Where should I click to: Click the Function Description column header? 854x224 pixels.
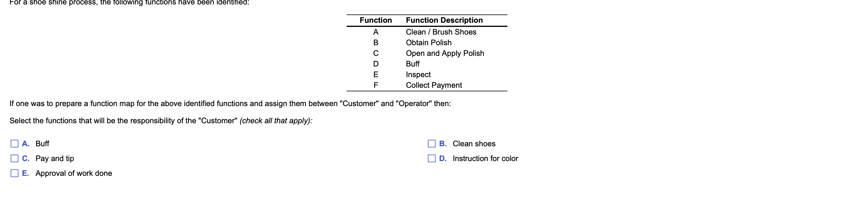[x=444, y=20]
